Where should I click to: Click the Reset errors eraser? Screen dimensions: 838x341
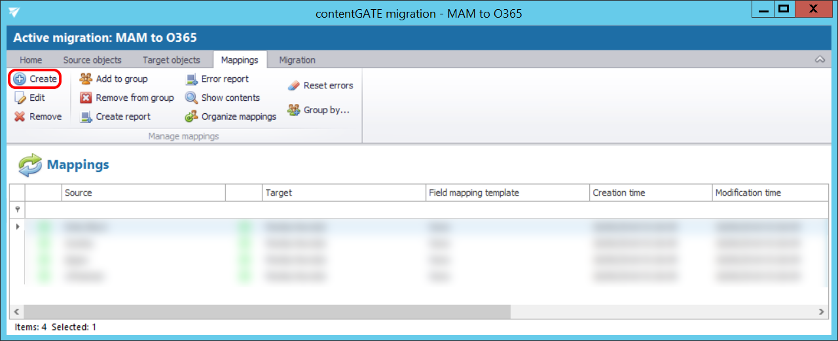coord(293,85)
